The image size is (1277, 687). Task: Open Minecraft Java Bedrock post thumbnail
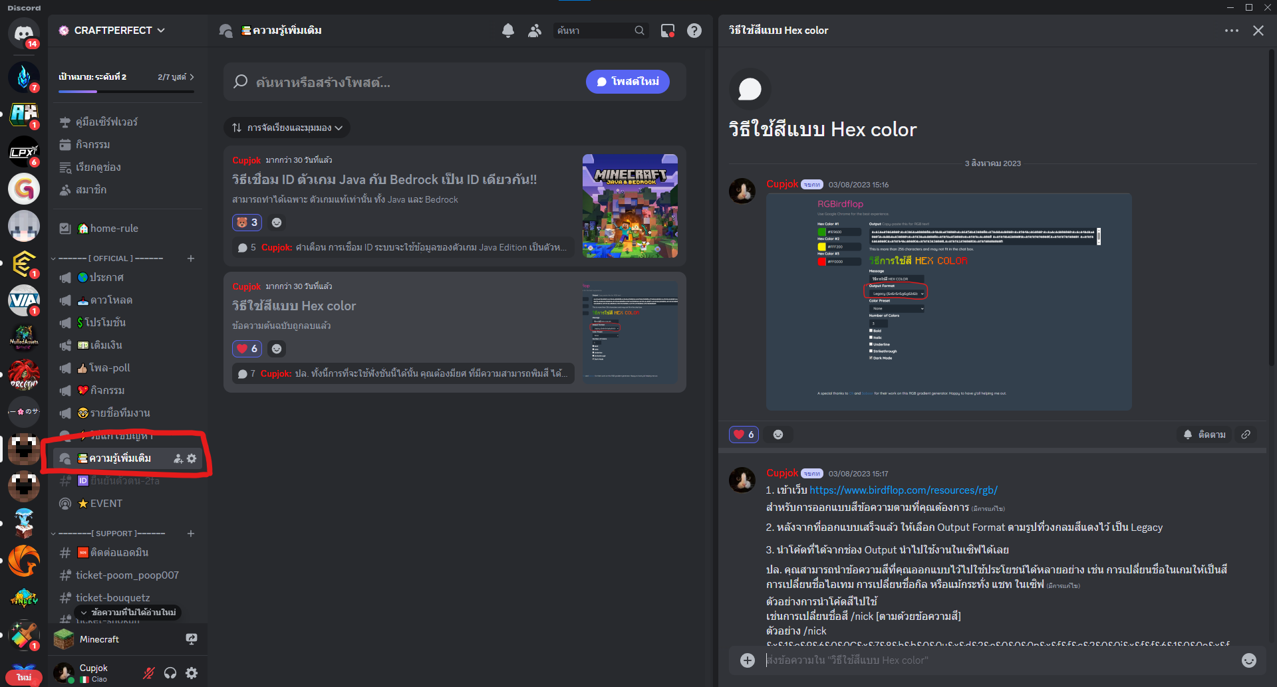[x=630, y=206]
